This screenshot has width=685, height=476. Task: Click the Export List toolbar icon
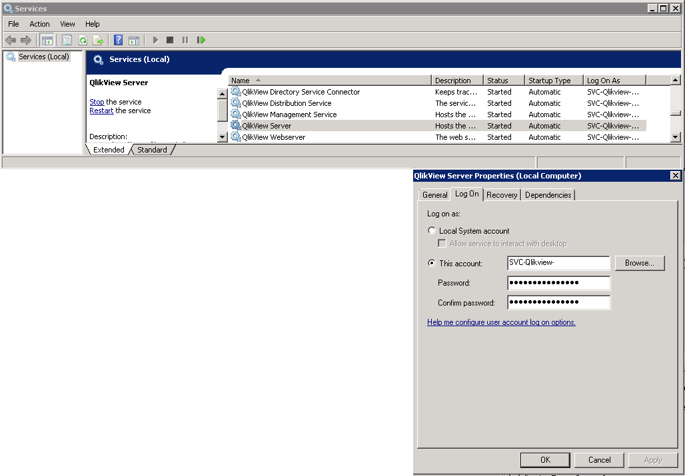(99, 40)
